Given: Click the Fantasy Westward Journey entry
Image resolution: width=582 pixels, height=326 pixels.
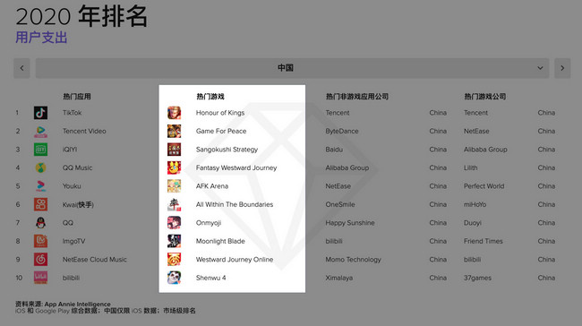Looking at the screenshot, I should [236, 167].
